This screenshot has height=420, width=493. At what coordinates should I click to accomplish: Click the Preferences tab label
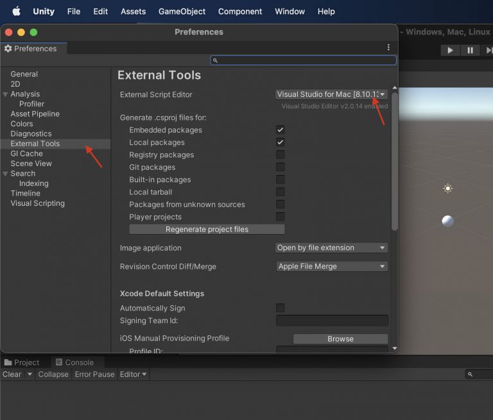tap(35, 49)
